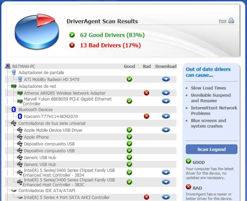Download driver for ATI Mobility Radeon HD 5470
Image resolution: width=247 pixels, height=201 pixels.
(166, 79)
